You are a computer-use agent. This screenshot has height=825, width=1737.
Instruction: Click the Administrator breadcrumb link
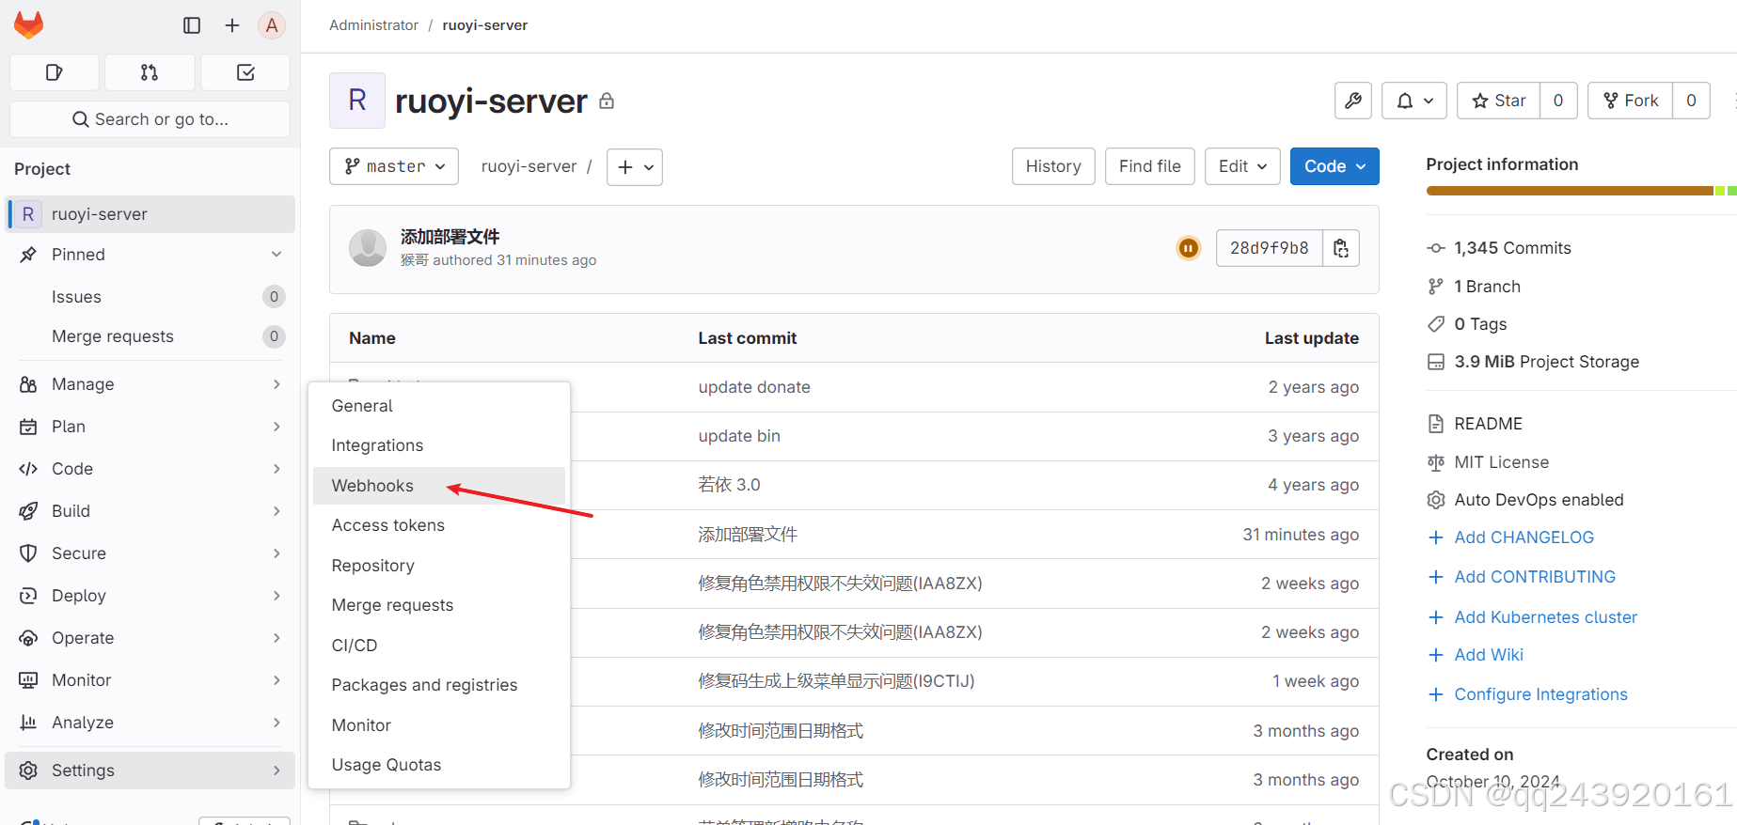373,25
